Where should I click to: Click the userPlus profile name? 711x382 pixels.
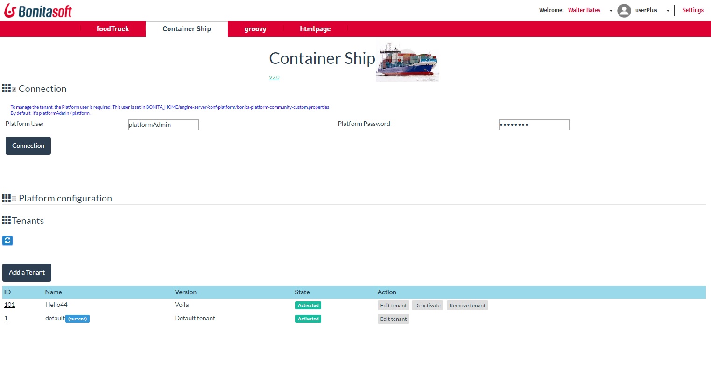pos(646,10)
